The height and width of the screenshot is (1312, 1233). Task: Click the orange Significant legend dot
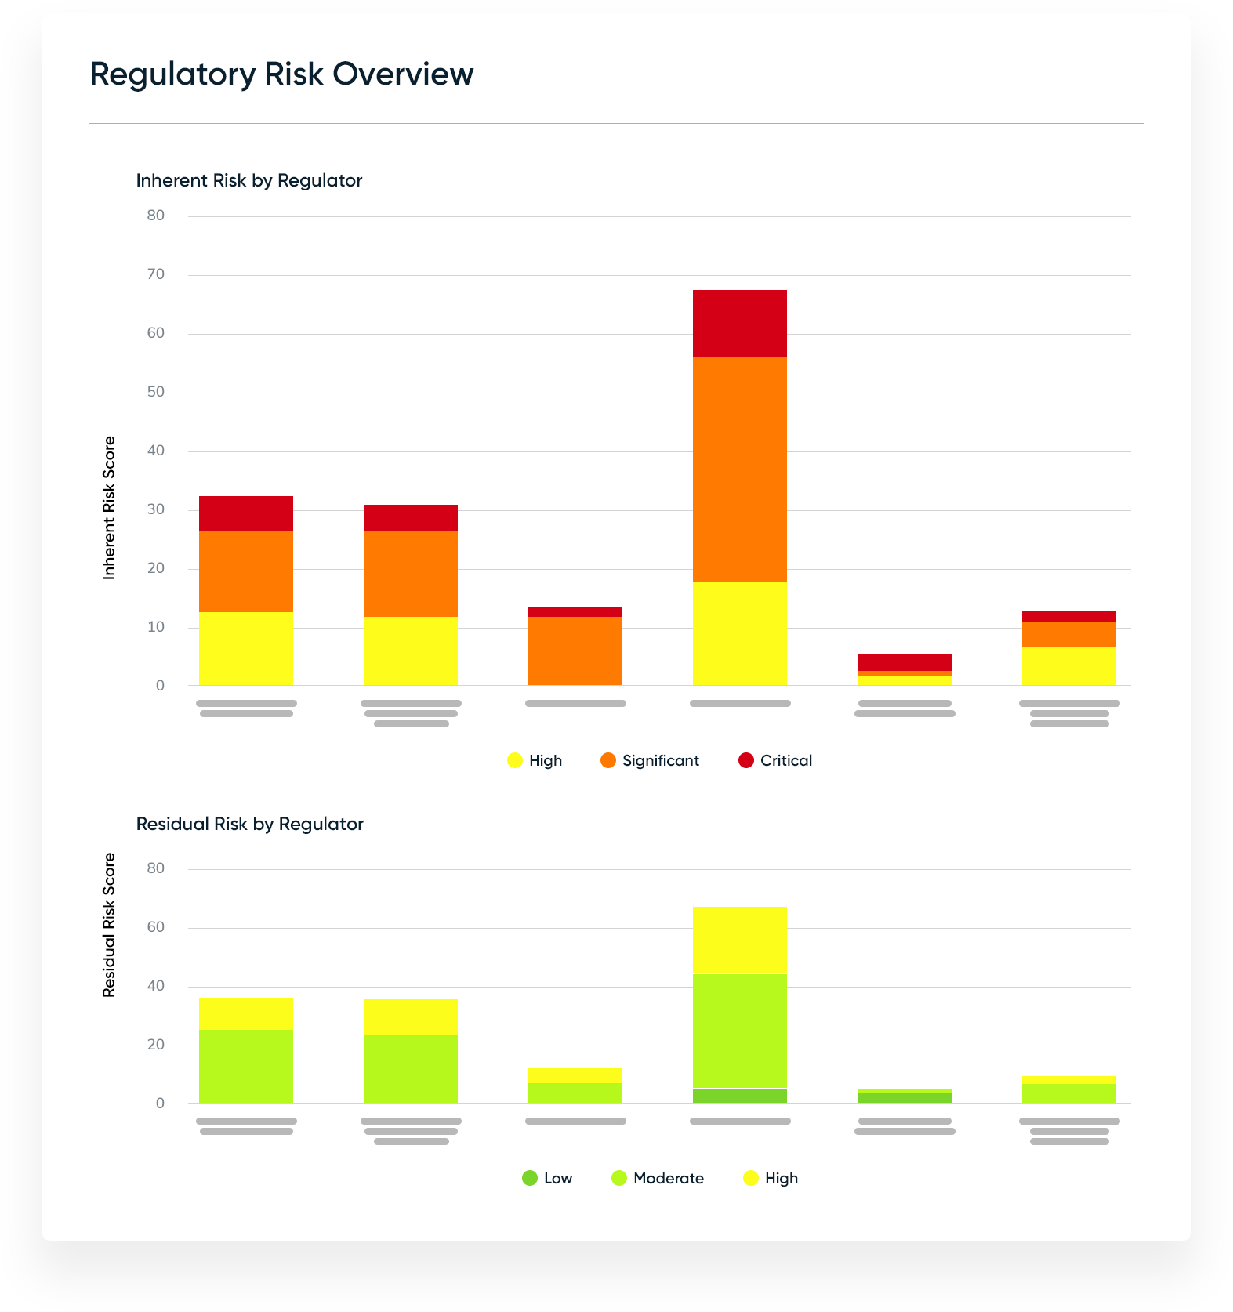pos(608,760)
